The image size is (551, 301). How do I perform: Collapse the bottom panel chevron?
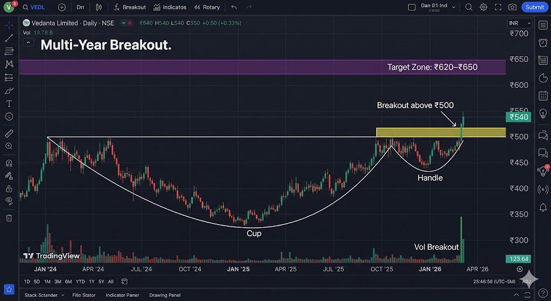pos(516,295)
